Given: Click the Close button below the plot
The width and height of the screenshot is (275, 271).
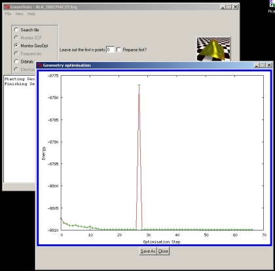Looking at the screenshot, I should (x=163, y=251).
